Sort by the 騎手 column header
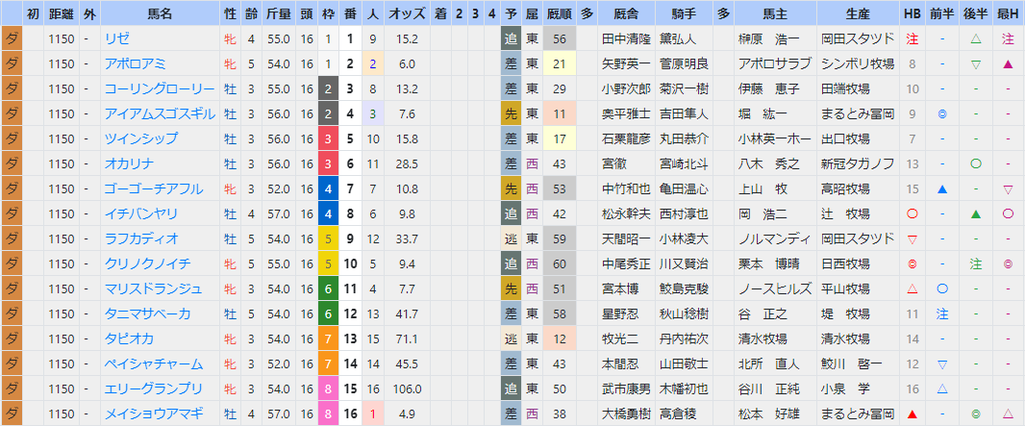The width and height of the screenshot is (1025, 426). (683, 13)
